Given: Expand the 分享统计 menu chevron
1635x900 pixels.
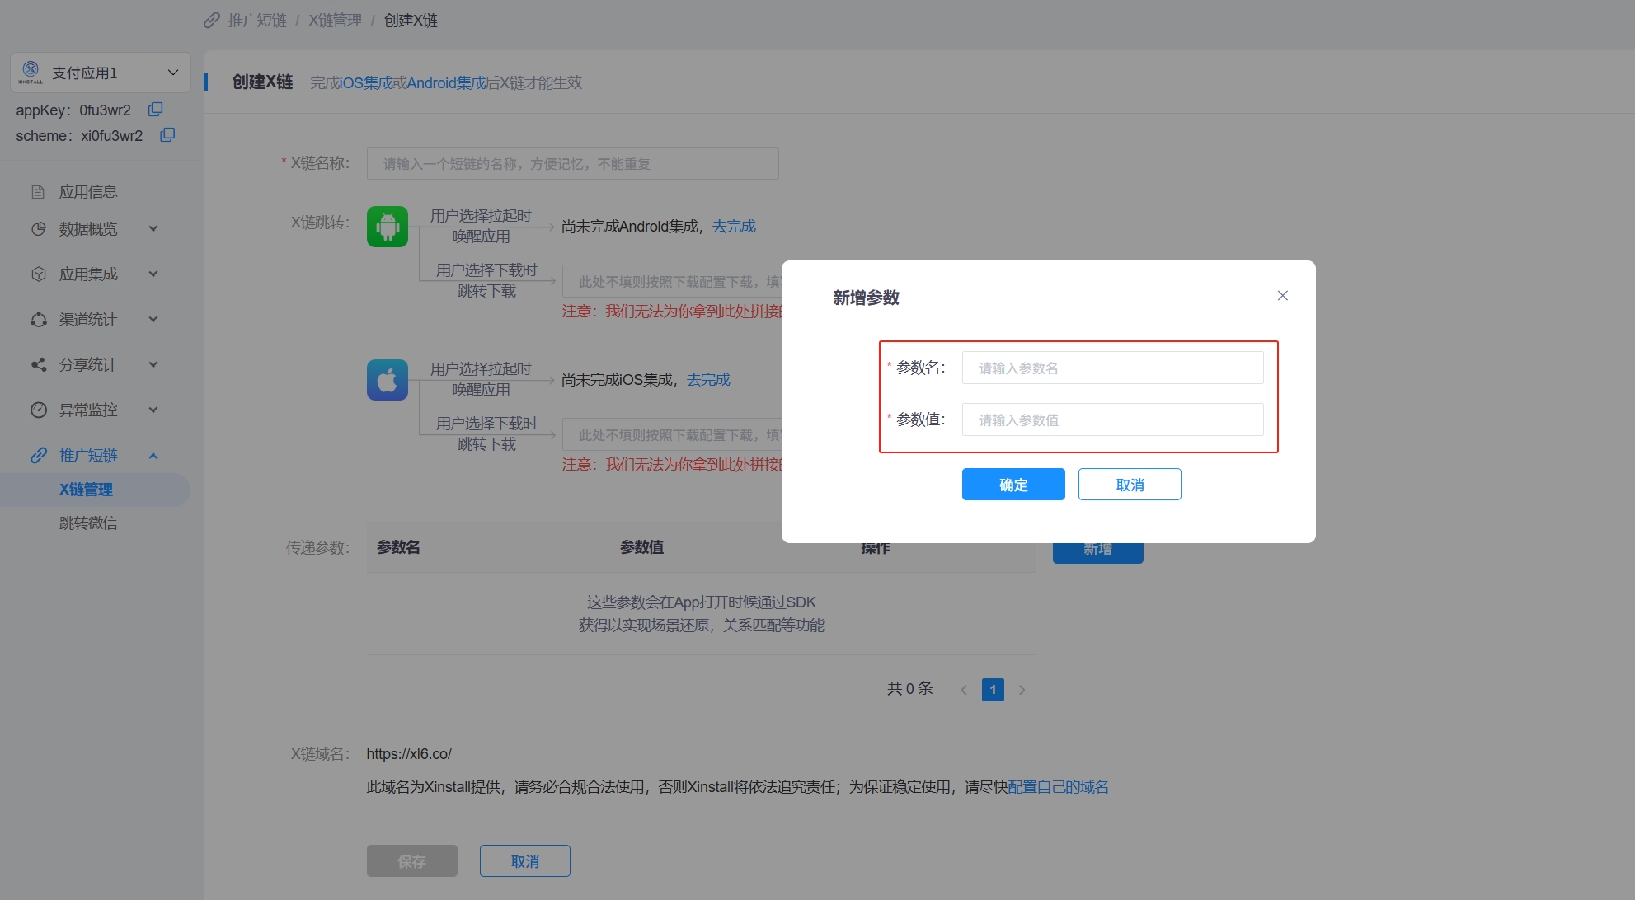Looking at the screenshot, I should tap(153, 365).
